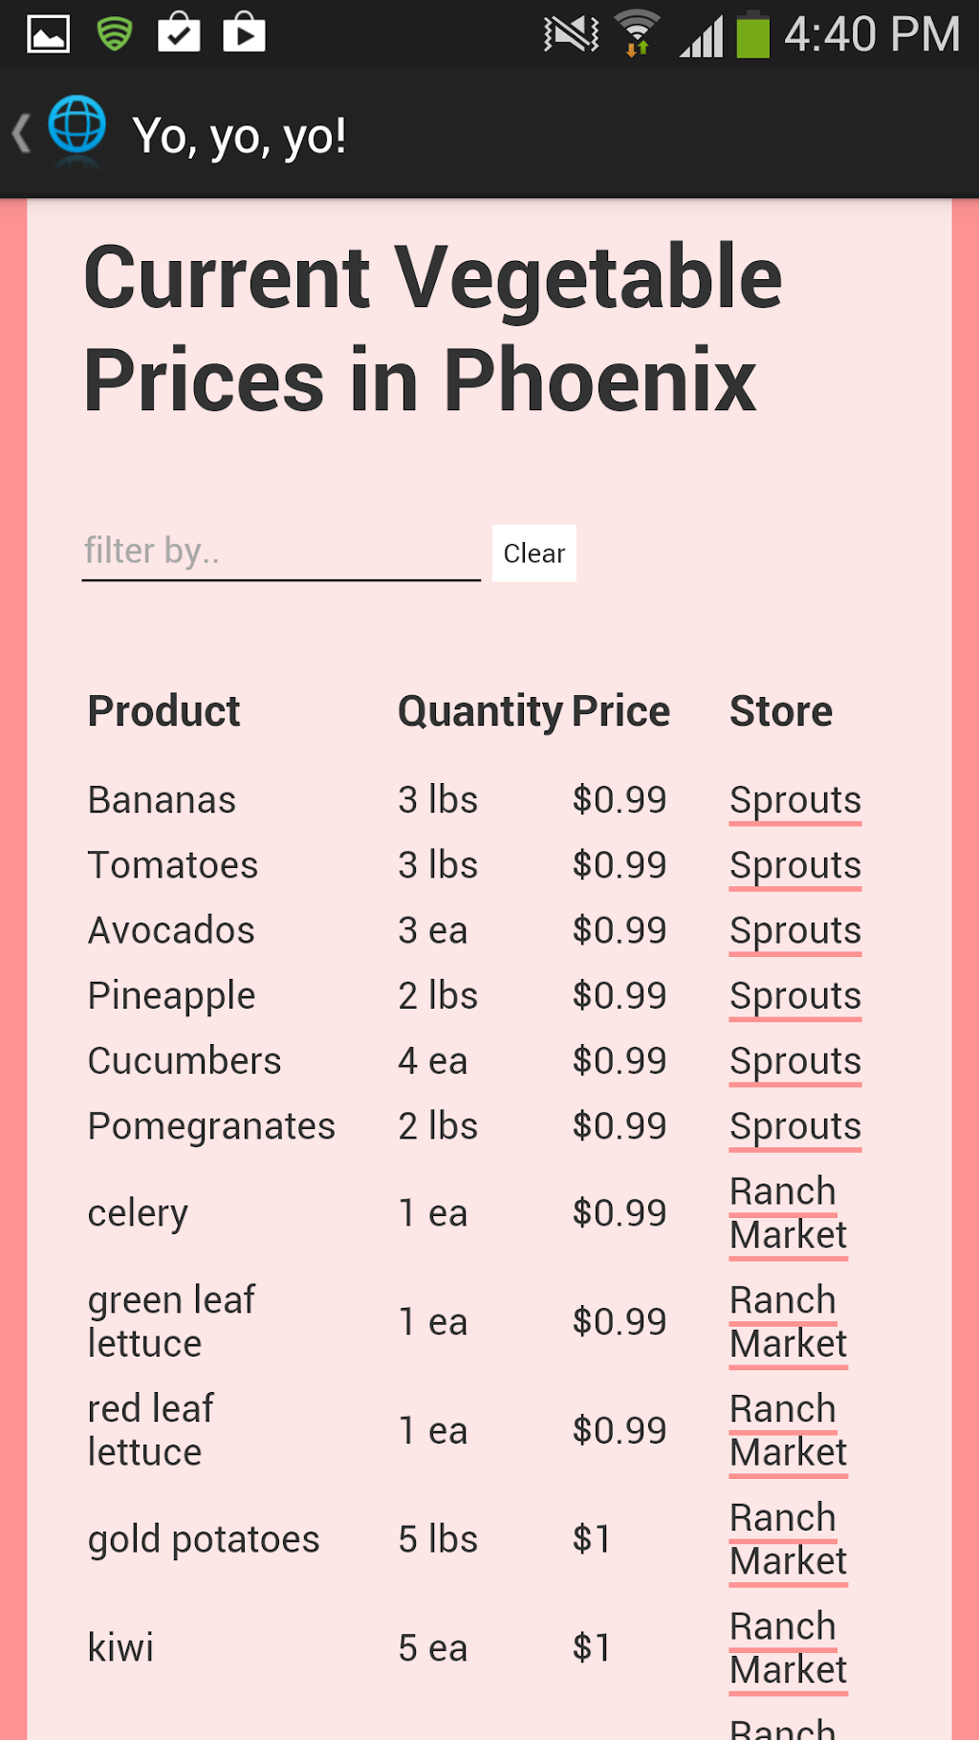Follow the Sprouts link beside Pomegranates
Image resolution: width=979 pixels, height=1740 pixels.
794,1126
